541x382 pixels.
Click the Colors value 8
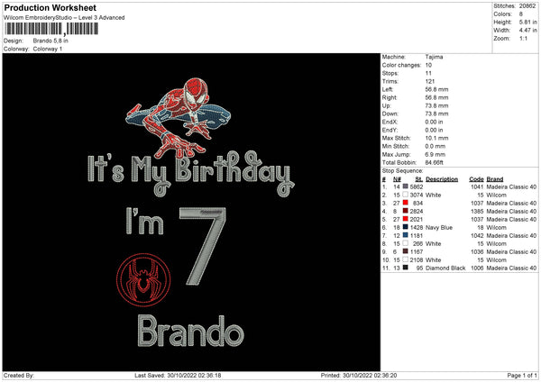coord(521,14)
